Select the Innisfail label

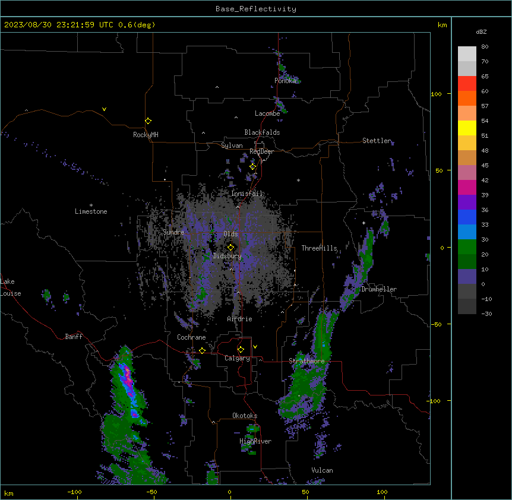247,194
